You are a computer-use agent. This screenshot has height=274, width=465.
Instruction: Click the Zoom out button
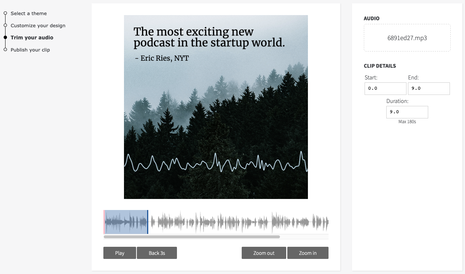pos(264,253)
